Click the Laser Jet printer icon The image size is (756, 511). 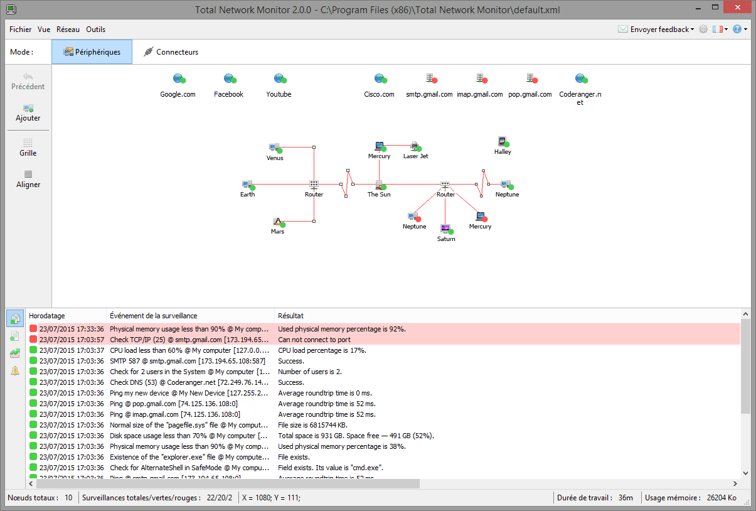(415, 146)
